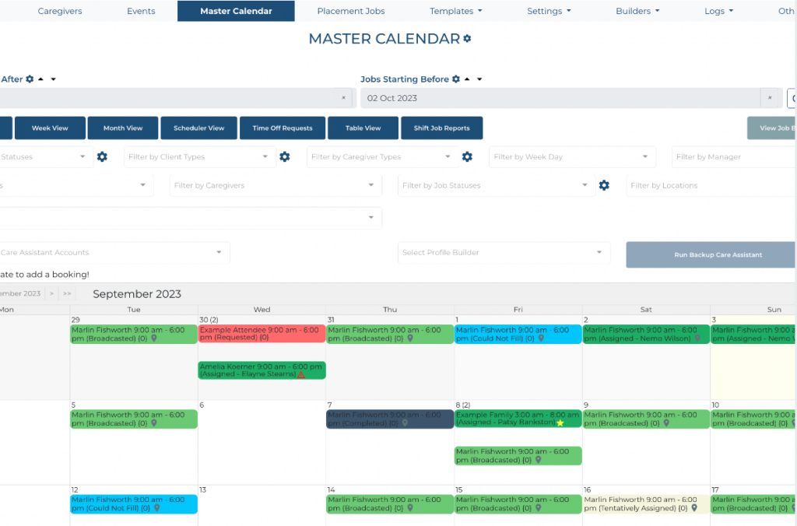Clear the Jobs Starting Before date with the x
This screenshot has height=526, width=797.
click(x=770, y=98)
